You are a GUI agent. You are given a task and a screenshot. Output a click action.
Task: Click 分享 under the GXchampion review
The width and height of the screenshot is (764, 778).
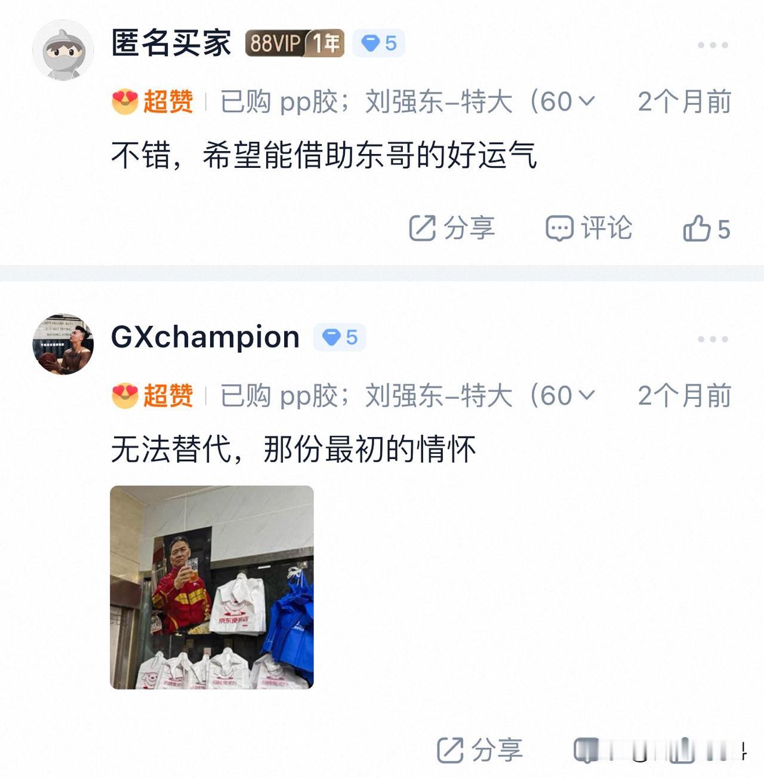click(x=479, y=750)
